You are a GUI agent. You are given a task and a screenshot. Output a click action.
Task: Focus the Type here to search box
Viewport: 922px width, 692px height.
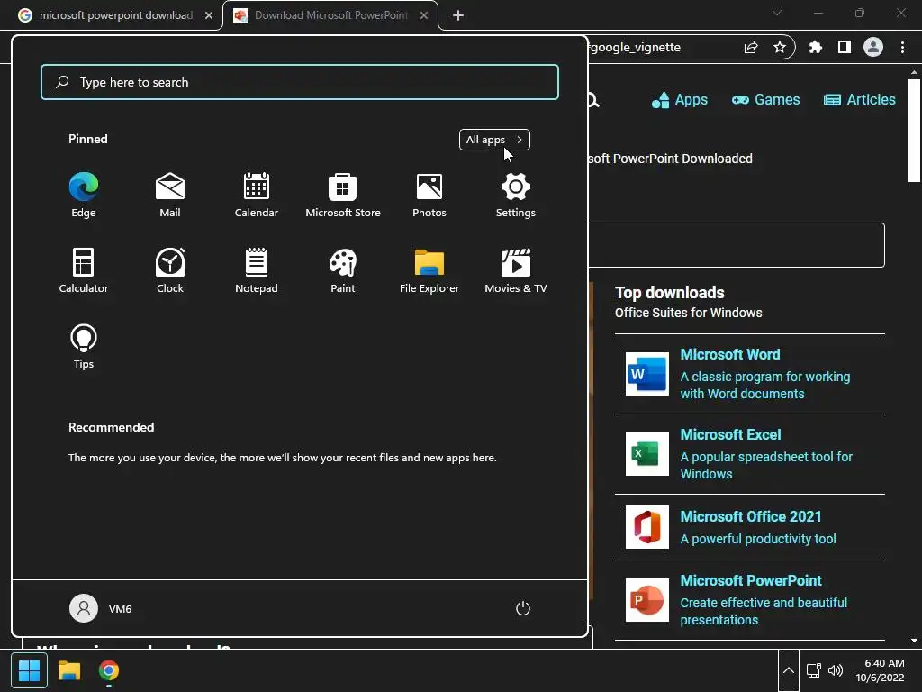(x=300, y=82)
